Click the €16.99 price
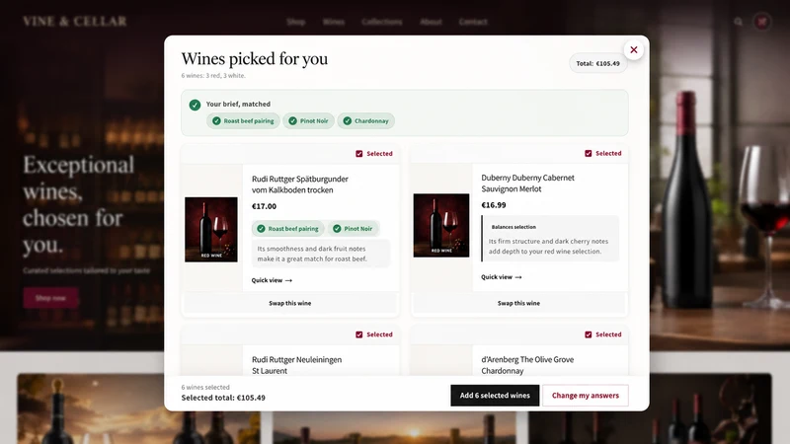Viewport: 790px width, 444px height. coord(494,205)
